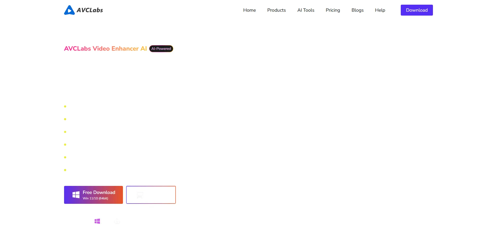Click the AI-Powered badge

pos(161,49)
